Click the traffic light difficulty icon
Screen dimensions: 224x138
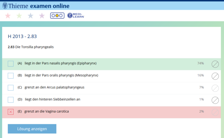pos(57,16)
